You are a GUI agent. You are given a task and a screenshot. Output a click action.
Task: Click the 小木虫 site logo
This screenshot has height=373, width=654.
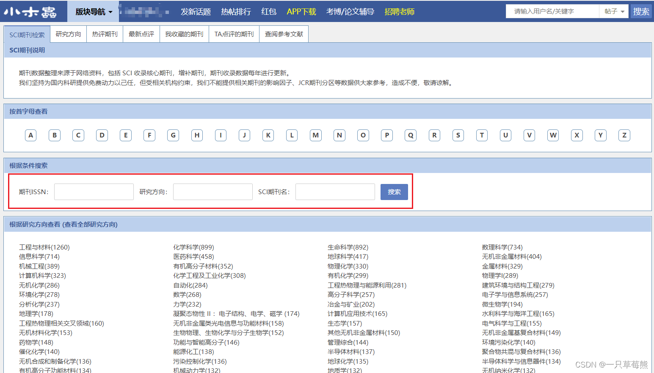30,12
